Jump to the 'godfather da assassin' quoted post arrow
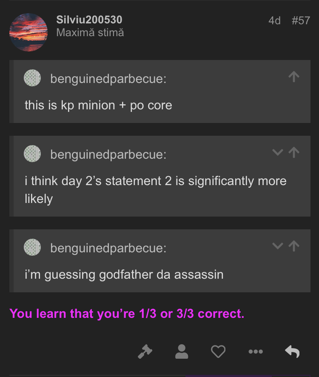 click(x=294, y=246)
